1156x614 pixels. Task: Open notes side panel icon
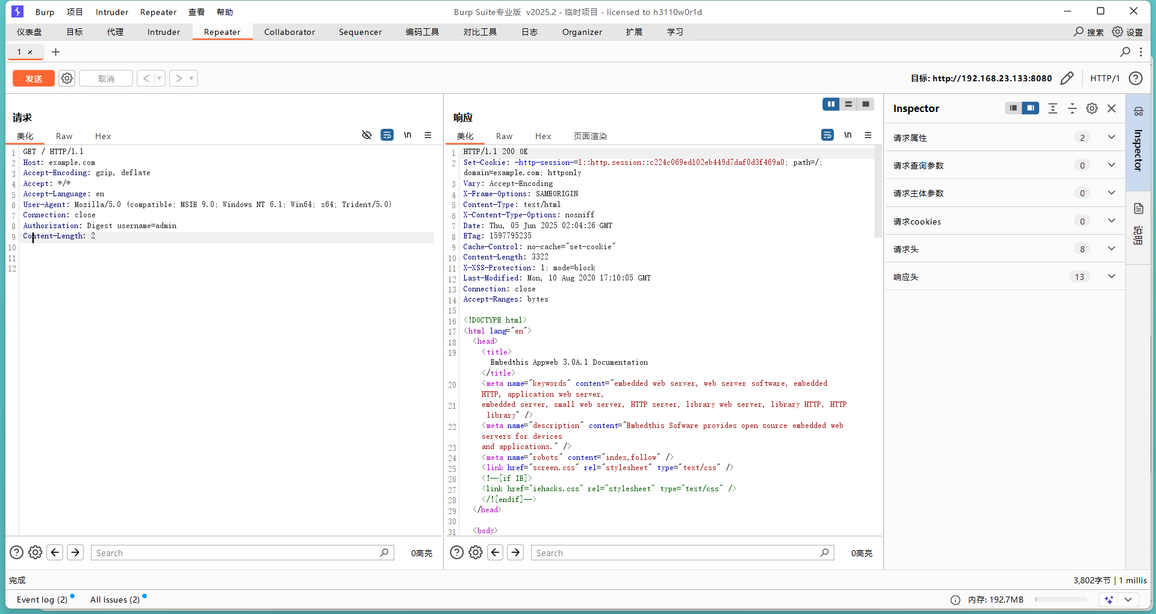[x=1138, y=209]
